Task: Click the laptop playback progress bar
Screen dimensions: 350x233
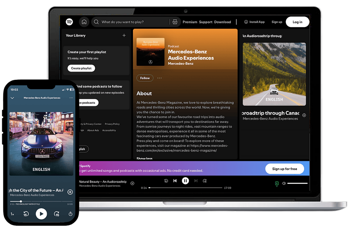Action: click(x=186, y=188)
